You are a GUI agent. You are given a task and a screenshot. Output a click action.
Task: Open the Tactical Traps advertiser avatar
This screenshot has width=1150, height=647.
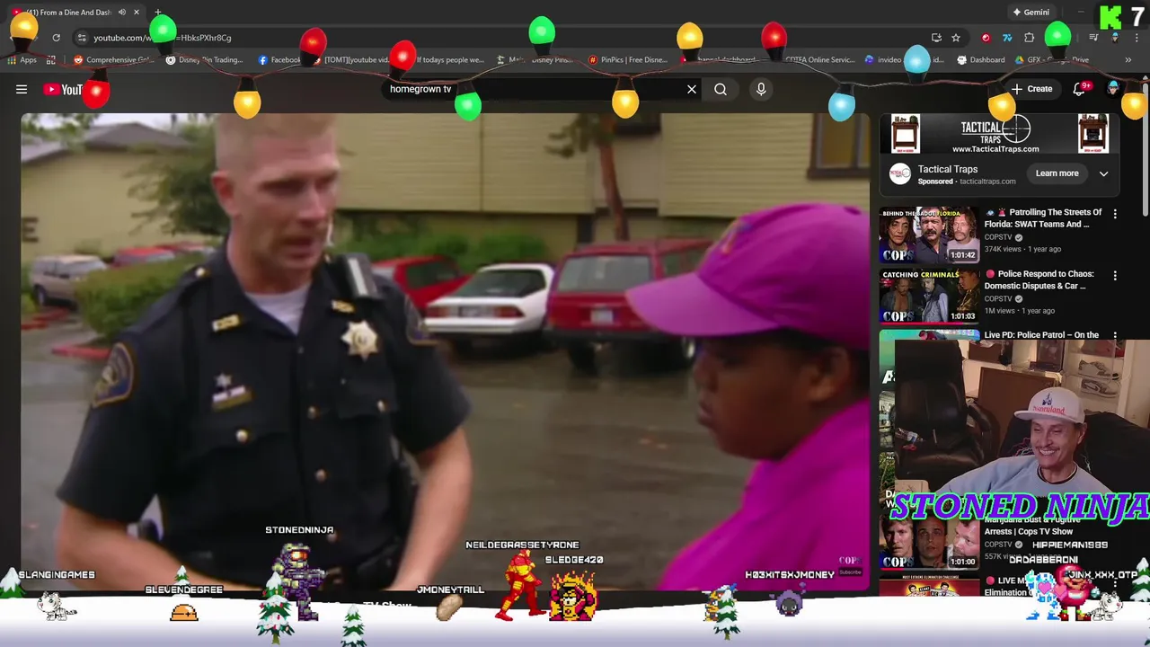click(899, 174)
